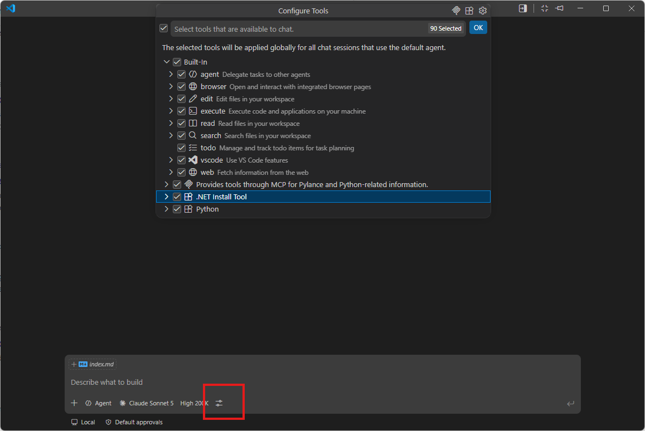This screenshot has width=645, height=431.
Task: Uncheck the browser tool checkbox
Action: [x=181, y=87]
